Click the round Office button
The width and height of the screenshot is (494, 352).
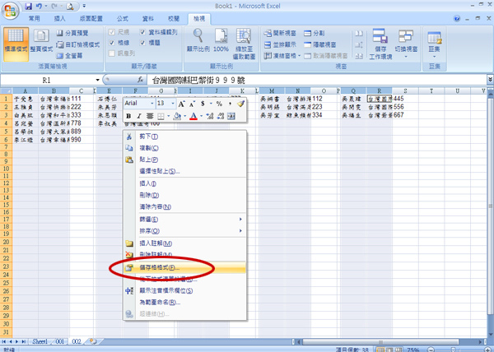10,11
